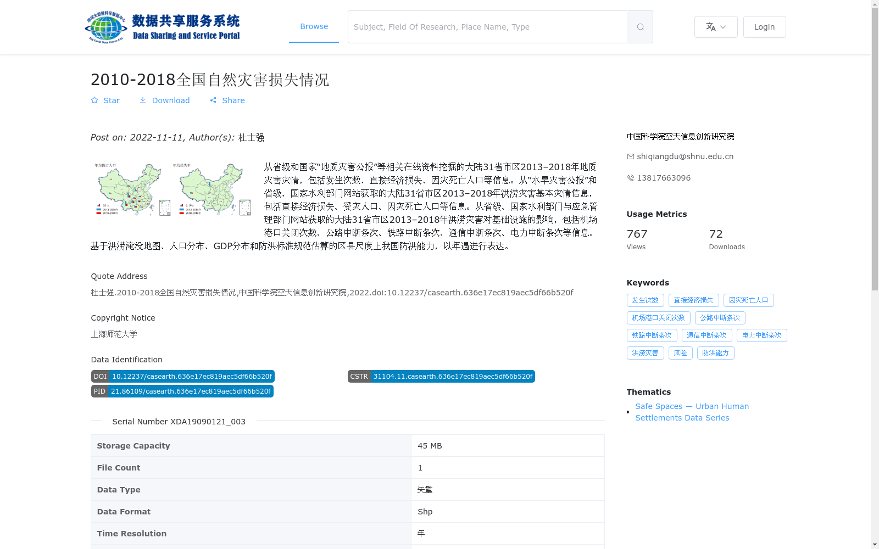
Task: Click the DOI identifier badge
Action: (x=183, y=377)
